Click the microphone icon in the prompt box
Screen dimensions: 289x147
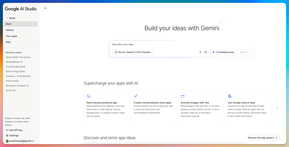click(200, 52)
